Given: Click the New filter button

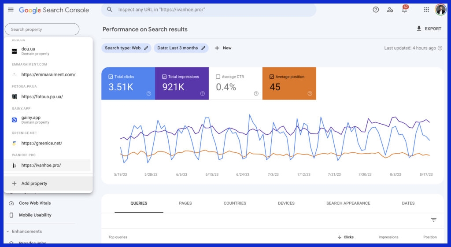Looking at the screenshot, I should click(x=223, y=48).
